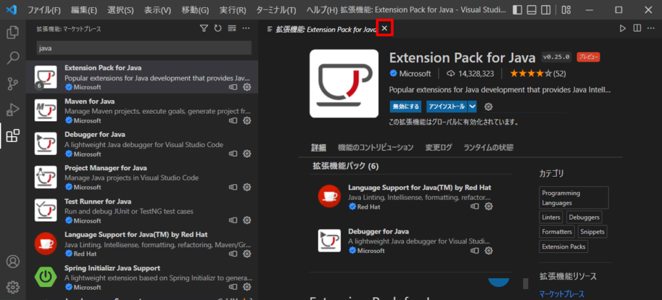Click the run triangle in editor toolbar
This screenshot has width=662, height=300.
623,28
